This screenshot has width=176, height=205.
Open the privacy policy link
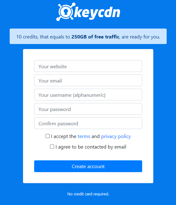click(116, 136)
